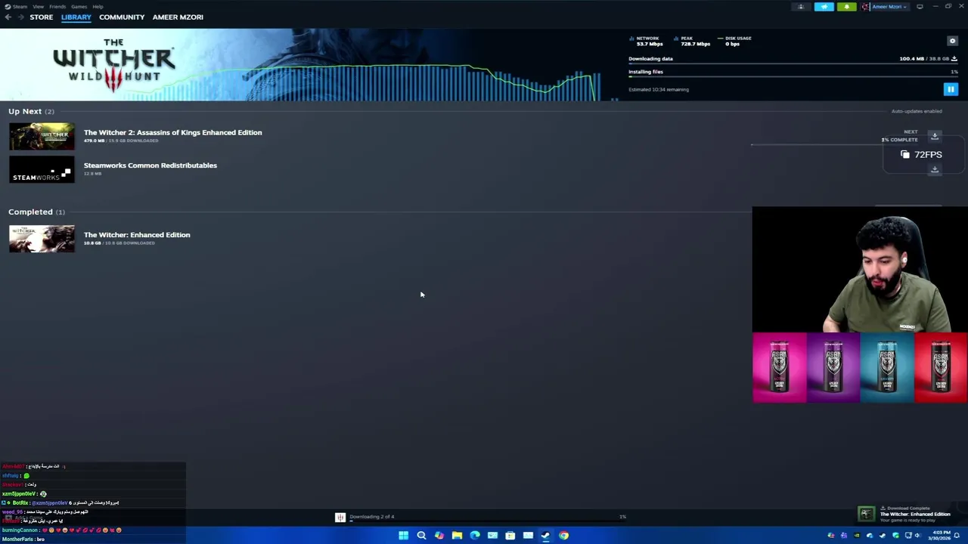Select The Witcher Enhanced Edition thumbnail
The height and width of the screenshot is (544, 968).
click(x=42, y=239)
